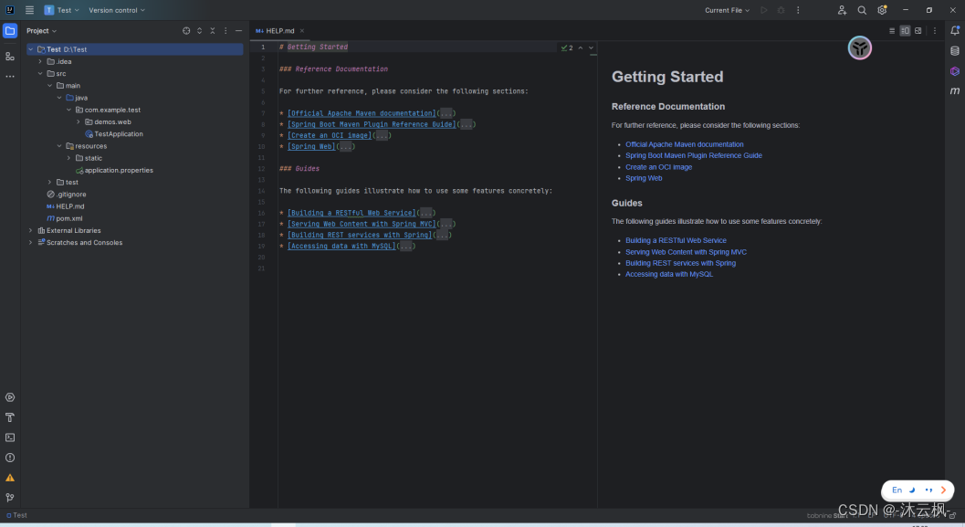
Task: Click the yellow warning triangle icon
Action: coord(10,478)
